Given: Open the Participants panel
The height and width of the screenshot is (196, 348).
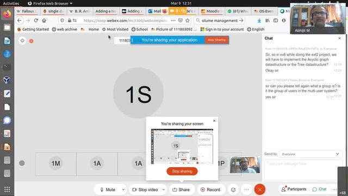Looking at the screenshot, I should click(294, 189).
